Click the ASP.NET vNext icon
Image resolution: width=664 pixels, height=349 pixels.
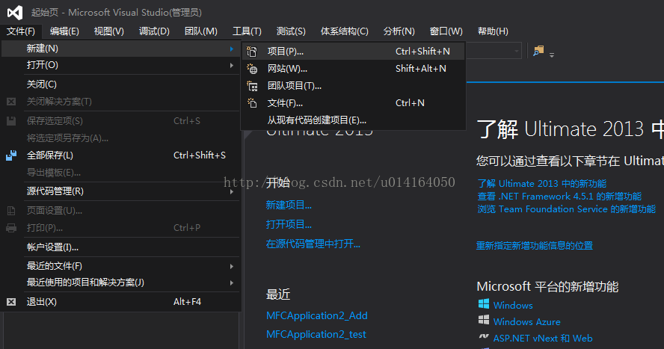[484, 337]
